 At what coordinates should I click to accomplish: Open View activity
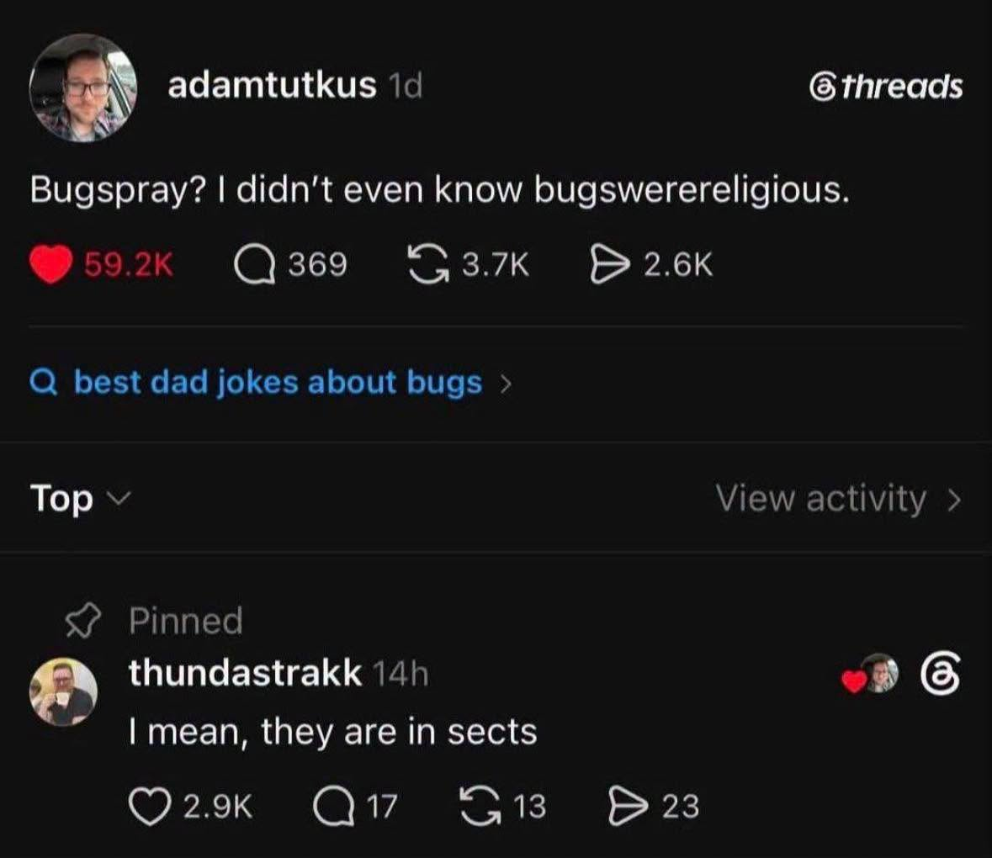[x=838, y=498]
